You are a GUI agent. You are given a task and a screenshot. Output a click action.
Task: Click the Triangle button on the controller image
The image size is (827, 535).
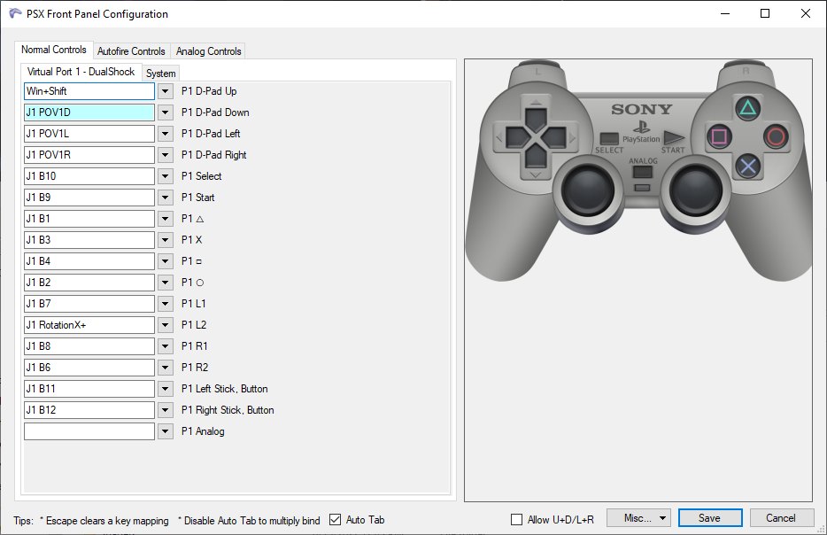748,106
